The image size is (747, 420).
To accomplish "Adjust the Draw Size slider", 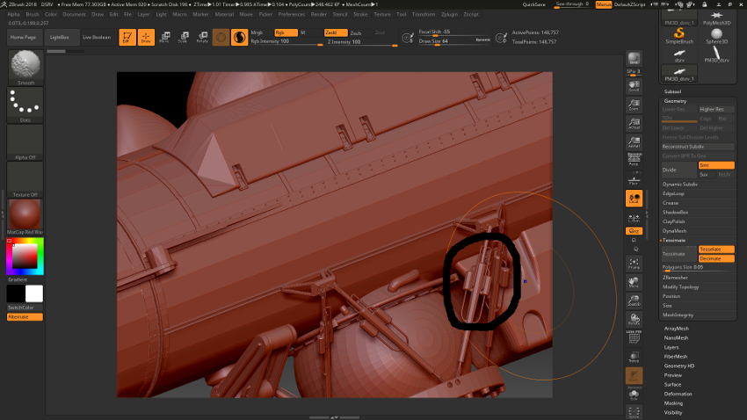I will click(454, 41).
